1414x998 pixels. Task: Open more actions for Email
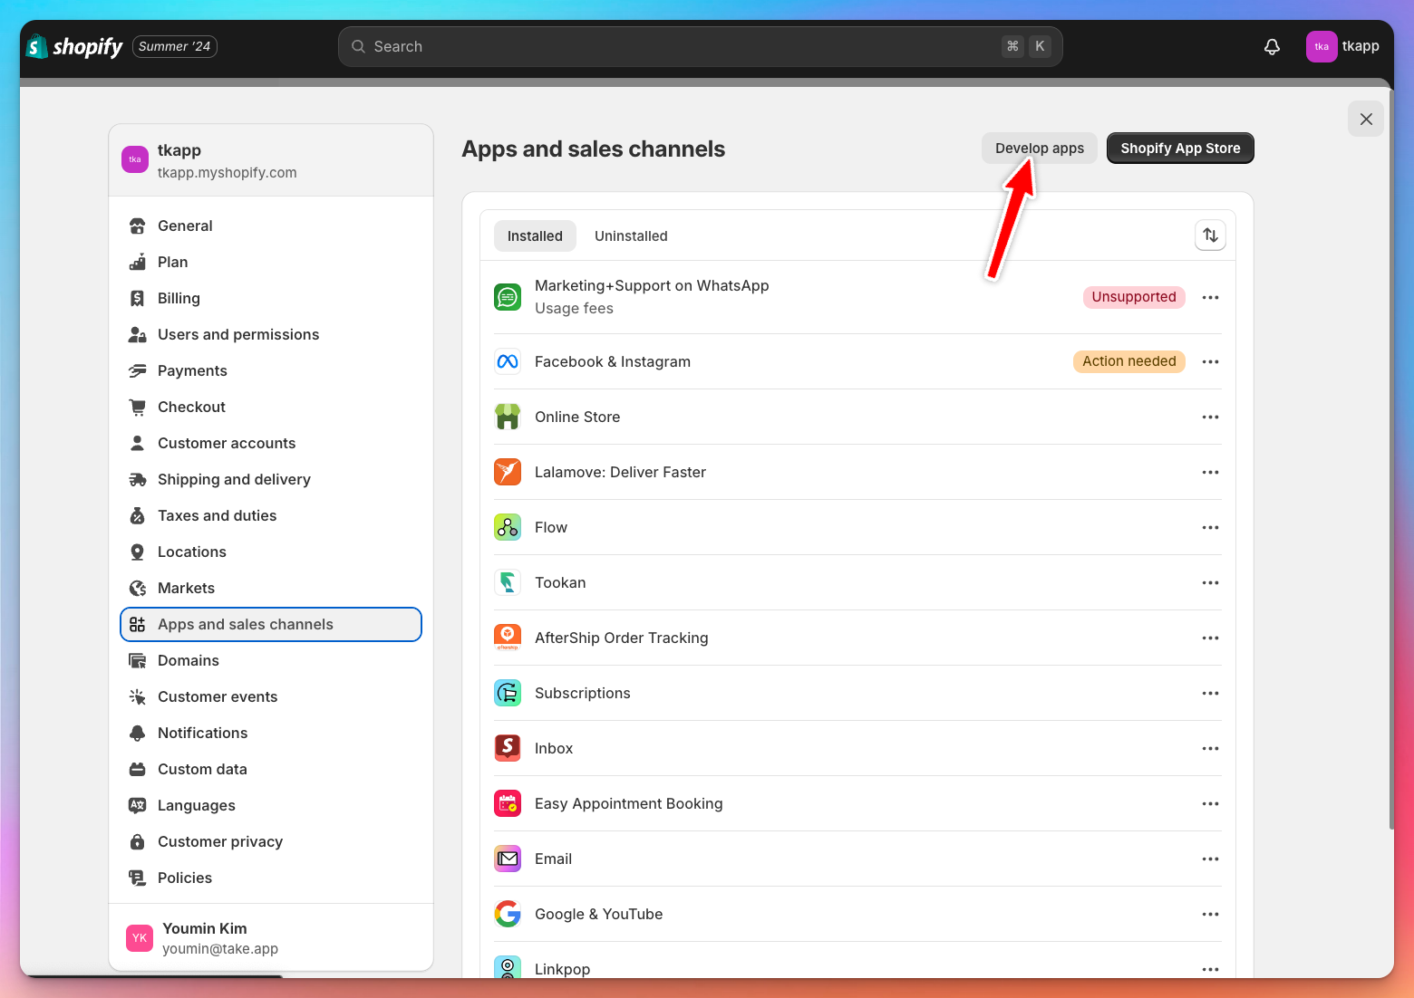[x=1210, y=859]
